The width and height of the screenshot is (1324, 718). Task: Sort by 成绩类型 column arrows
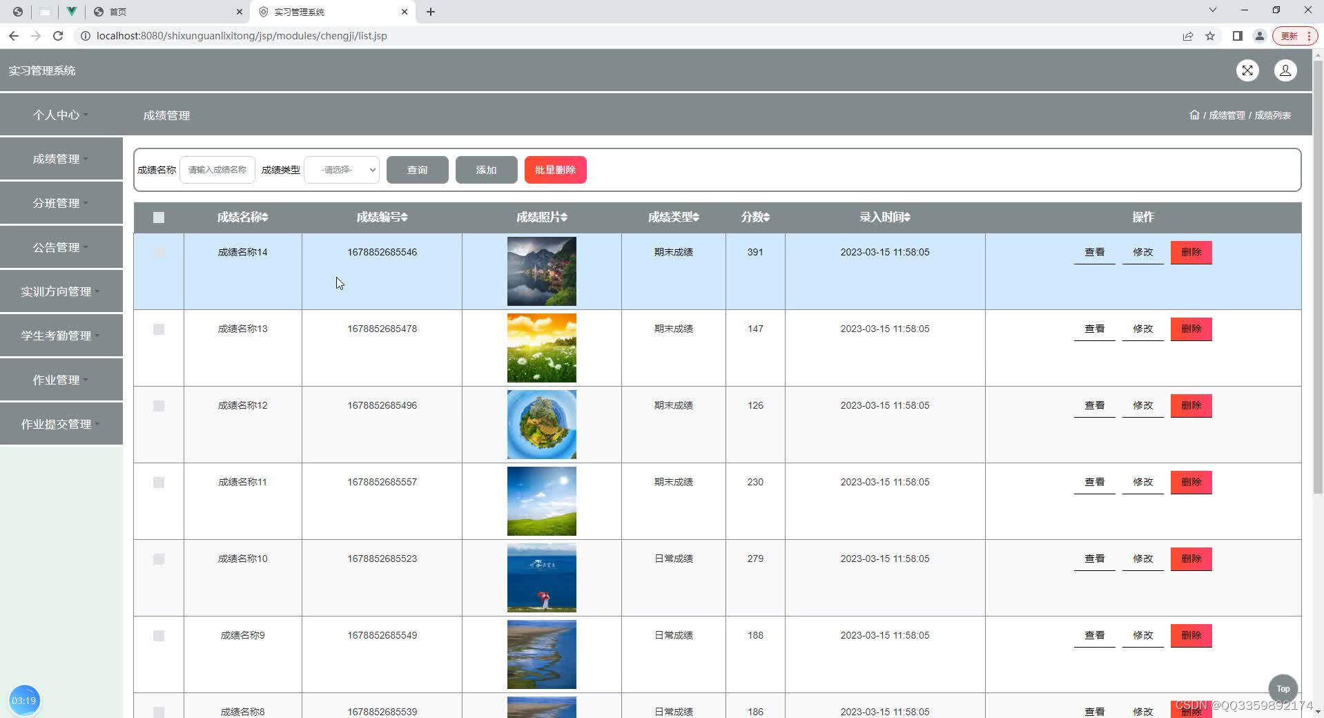click(696, 217)
